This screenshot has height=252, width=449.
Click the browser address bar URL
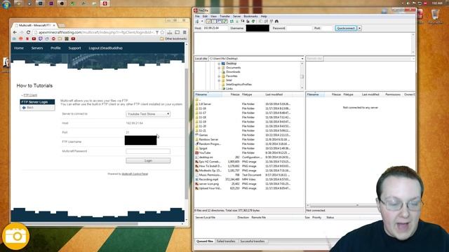(96, 32)
